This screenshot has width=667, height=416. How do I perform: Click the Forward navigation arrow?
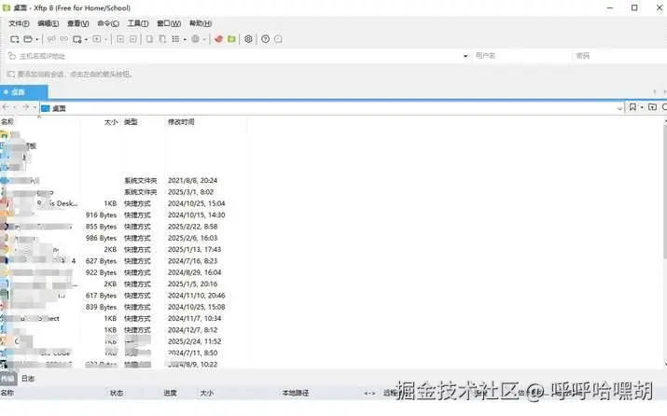click(25, 107)
